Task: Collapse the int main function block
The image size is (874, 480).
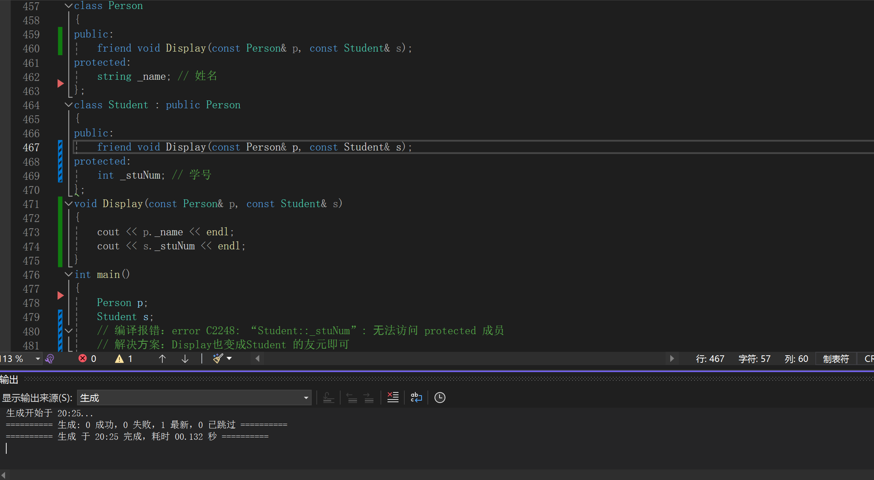Action: [x=68, y=274]
